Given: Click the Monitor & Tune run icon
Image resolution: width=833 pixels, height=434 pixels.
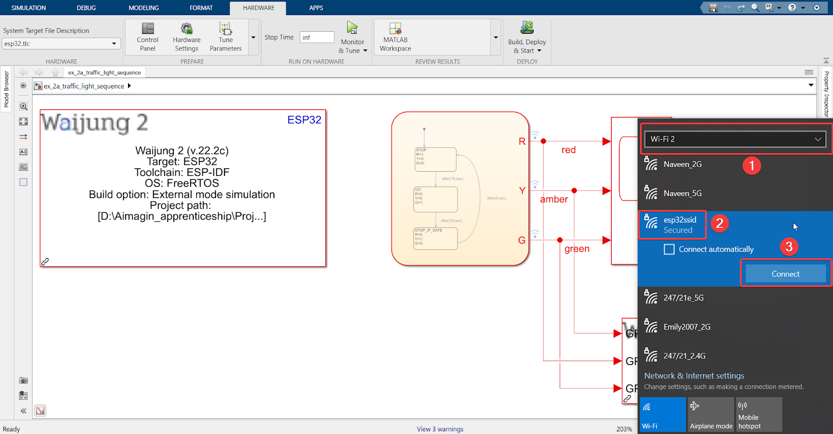Looking at the screenshot, I should tap(352, 28).
